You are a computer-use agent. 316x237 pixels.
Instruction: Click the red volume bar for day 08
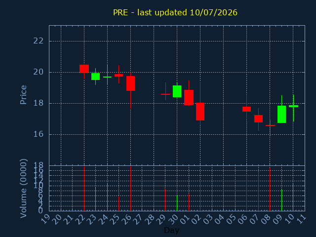pos(270,189)
